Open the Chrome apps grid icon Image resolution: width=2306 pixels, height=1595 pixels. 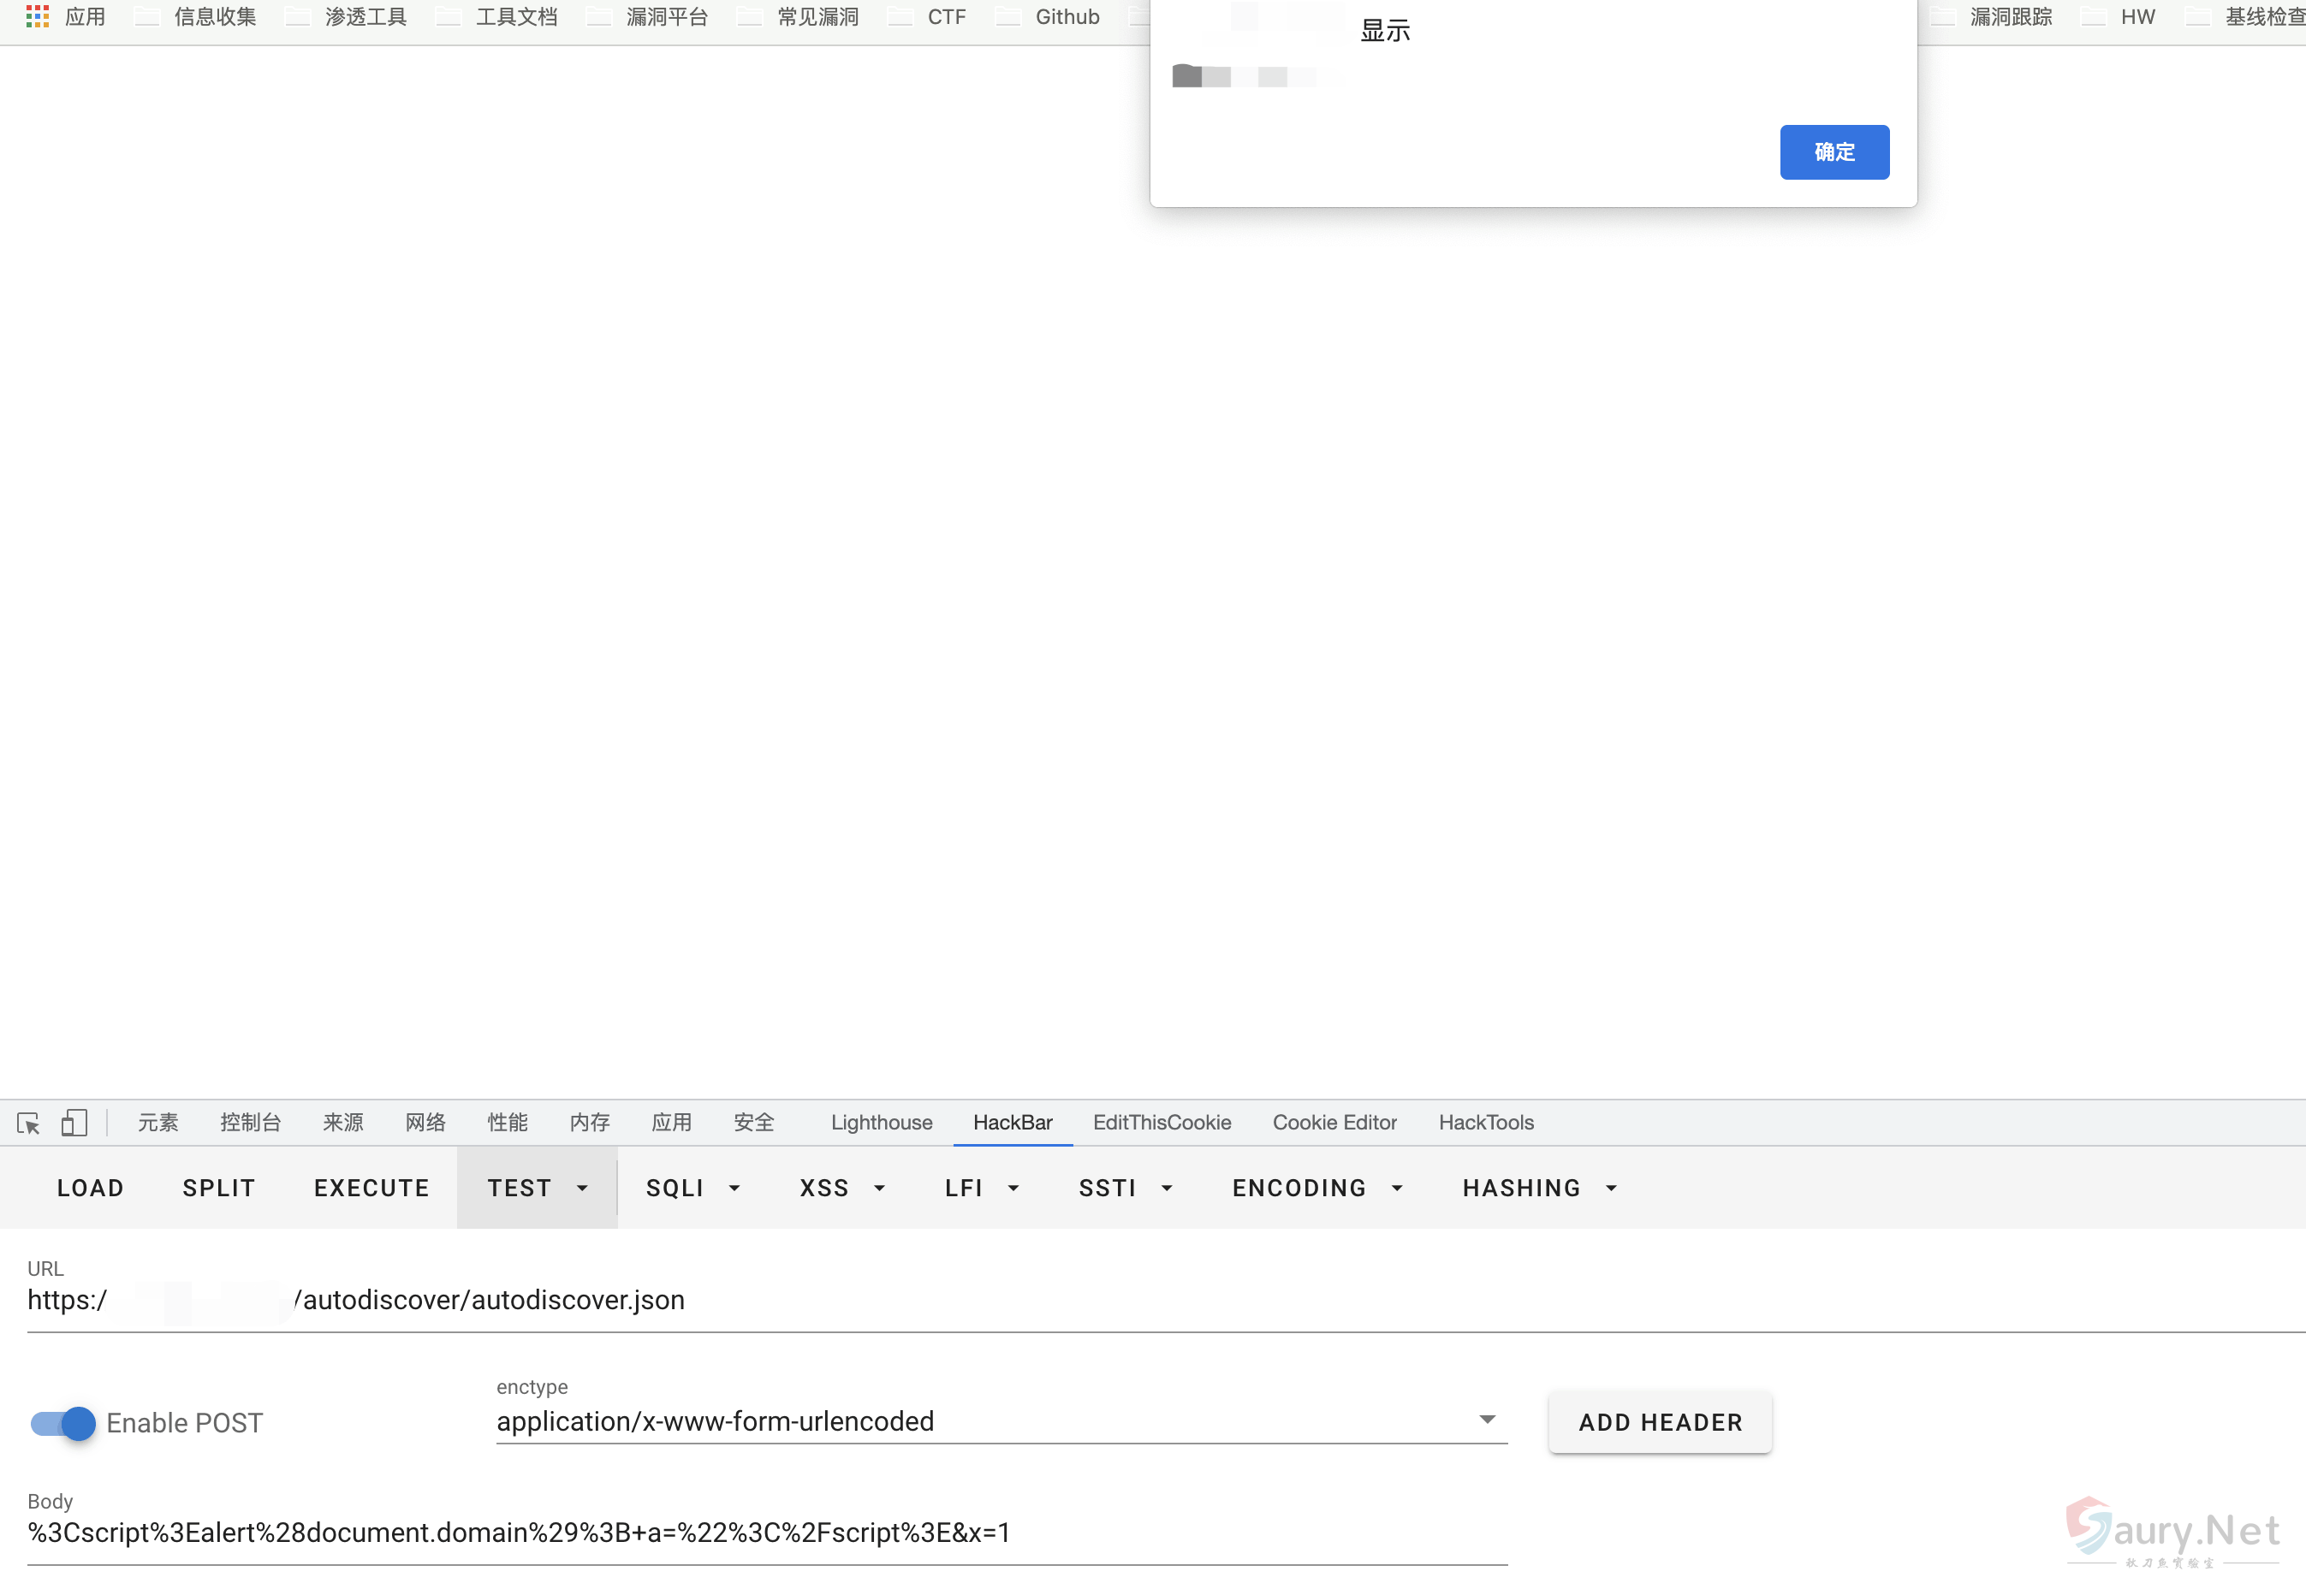point(37,16)
